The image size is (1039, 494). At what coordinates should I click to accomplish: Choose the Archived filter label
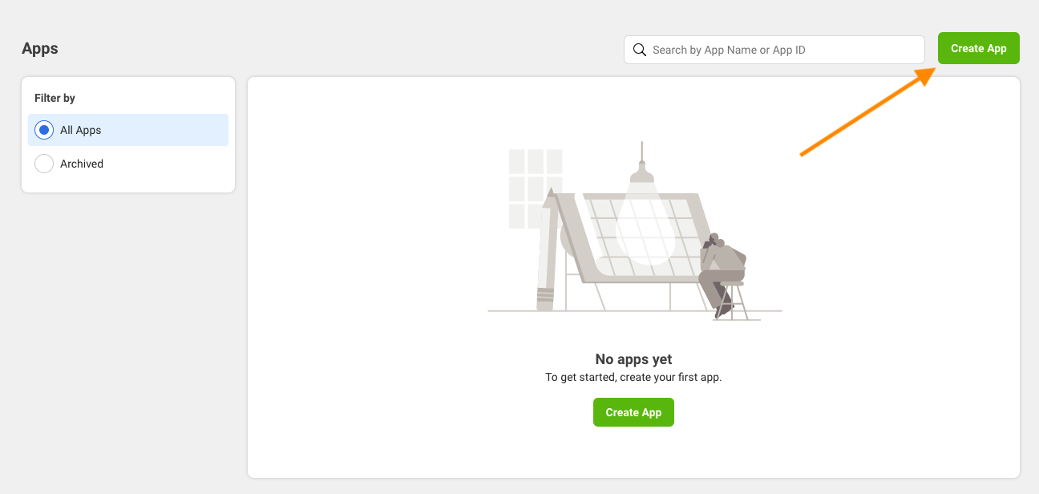82,164
